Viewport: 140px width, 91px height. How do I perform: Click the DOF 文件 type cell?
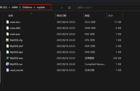pos(90,46)
